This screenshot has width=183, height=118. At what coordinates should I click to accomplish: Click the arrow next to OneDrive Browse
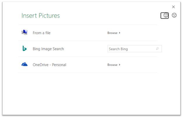click(119, 65)
